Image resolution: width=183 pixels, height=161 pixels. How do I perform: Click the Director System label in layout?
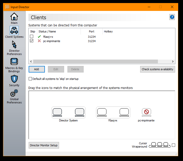pos(68,120)
